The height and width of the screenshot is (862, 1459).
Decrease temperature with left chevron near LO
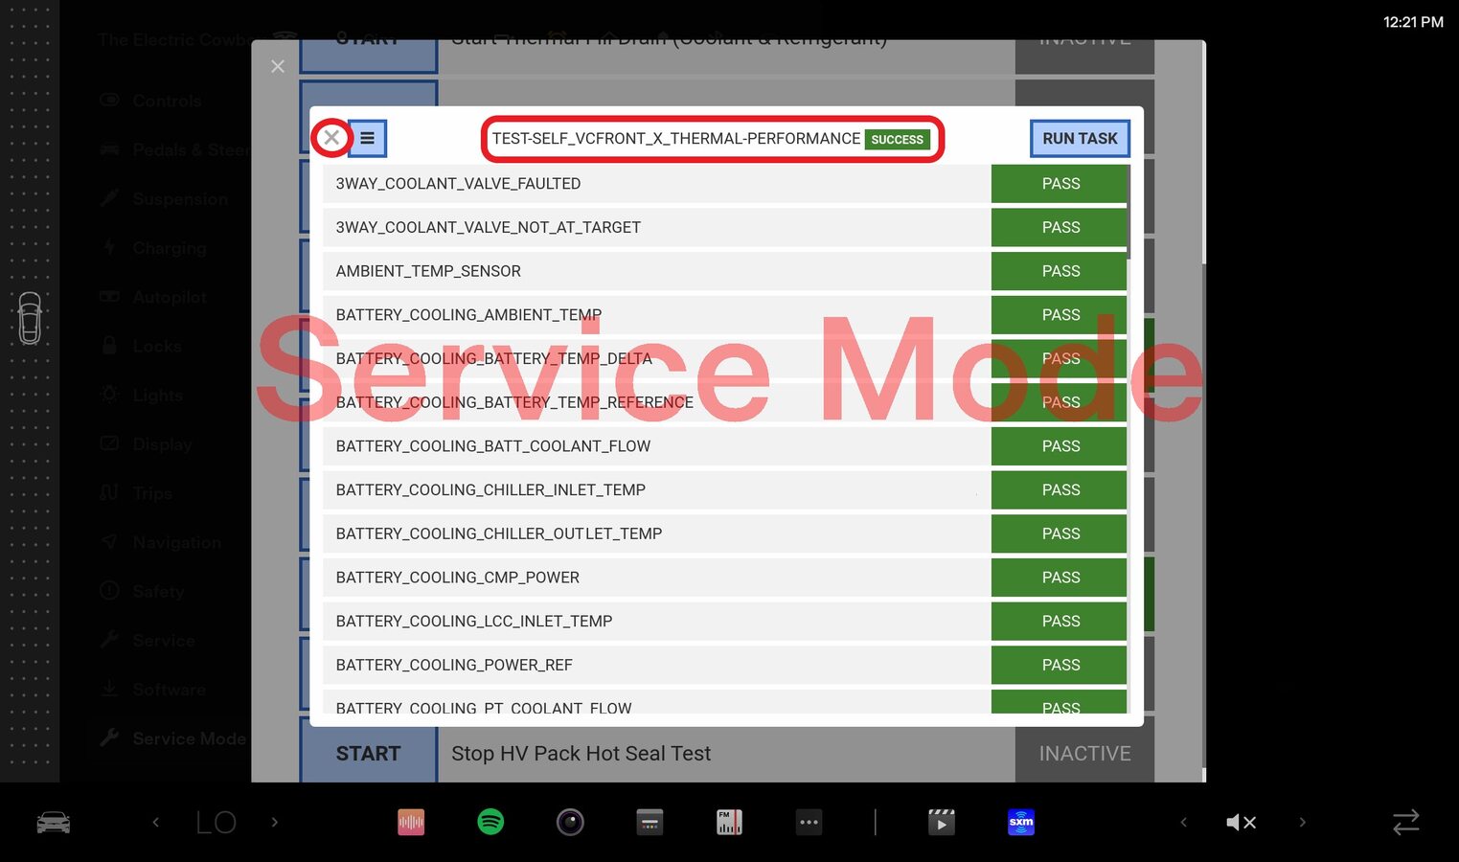(156, 822)
